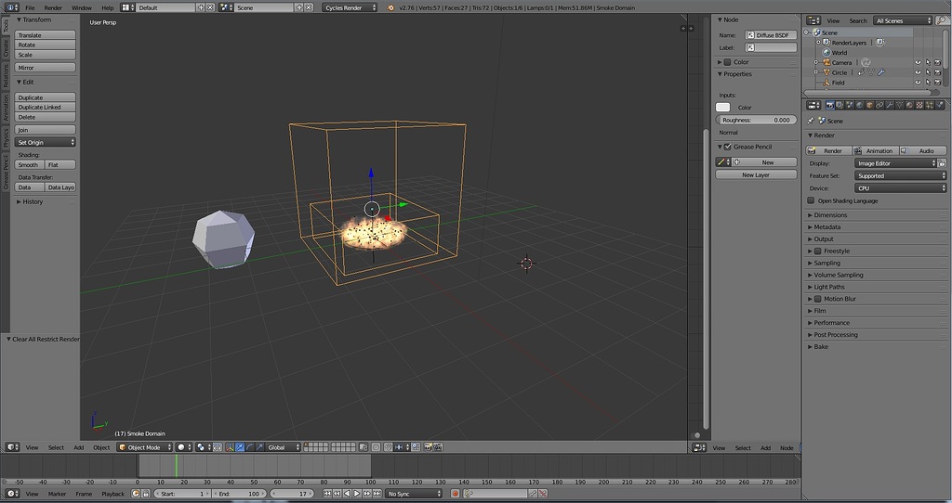
Task: Open the Global orientation dropdown
Action: (x=284, y=447)
